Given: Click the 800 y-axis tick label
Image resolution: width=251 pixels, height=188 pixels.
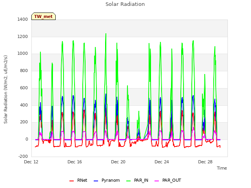Looking at the screenshot, I should (x=24, y=70).
